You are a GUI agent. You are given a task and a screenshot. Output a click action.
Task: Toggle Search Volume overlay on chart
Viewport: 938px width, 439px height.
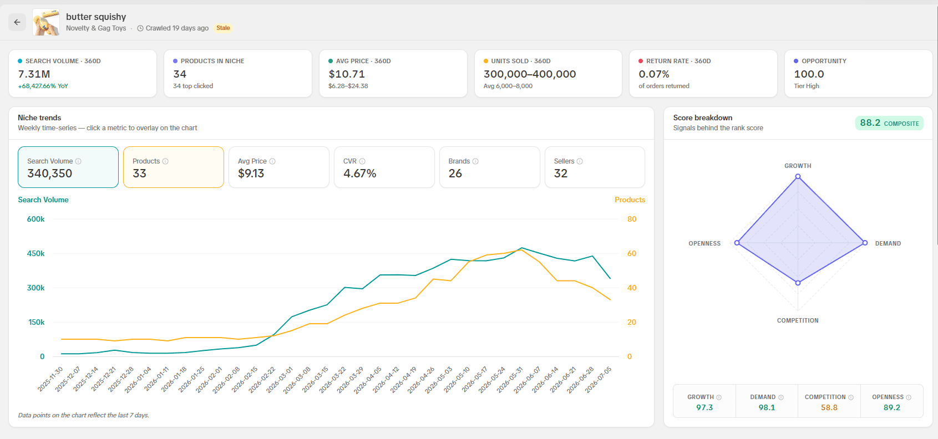tap(68, 167)
